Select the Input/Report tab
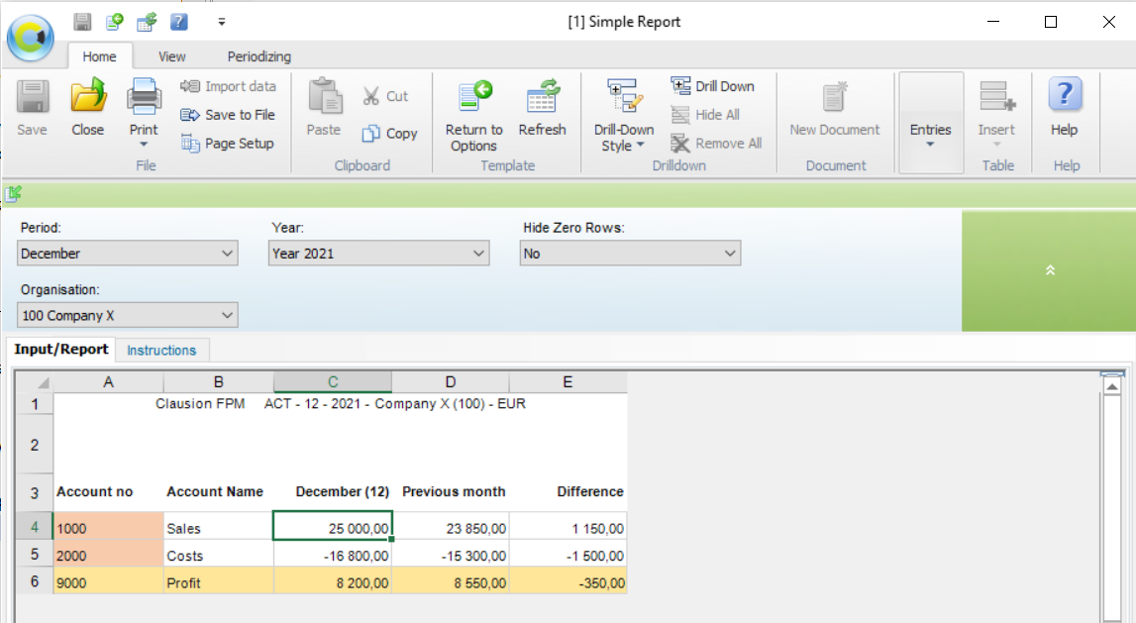The image size is (1136, 623). click(61, 350)
